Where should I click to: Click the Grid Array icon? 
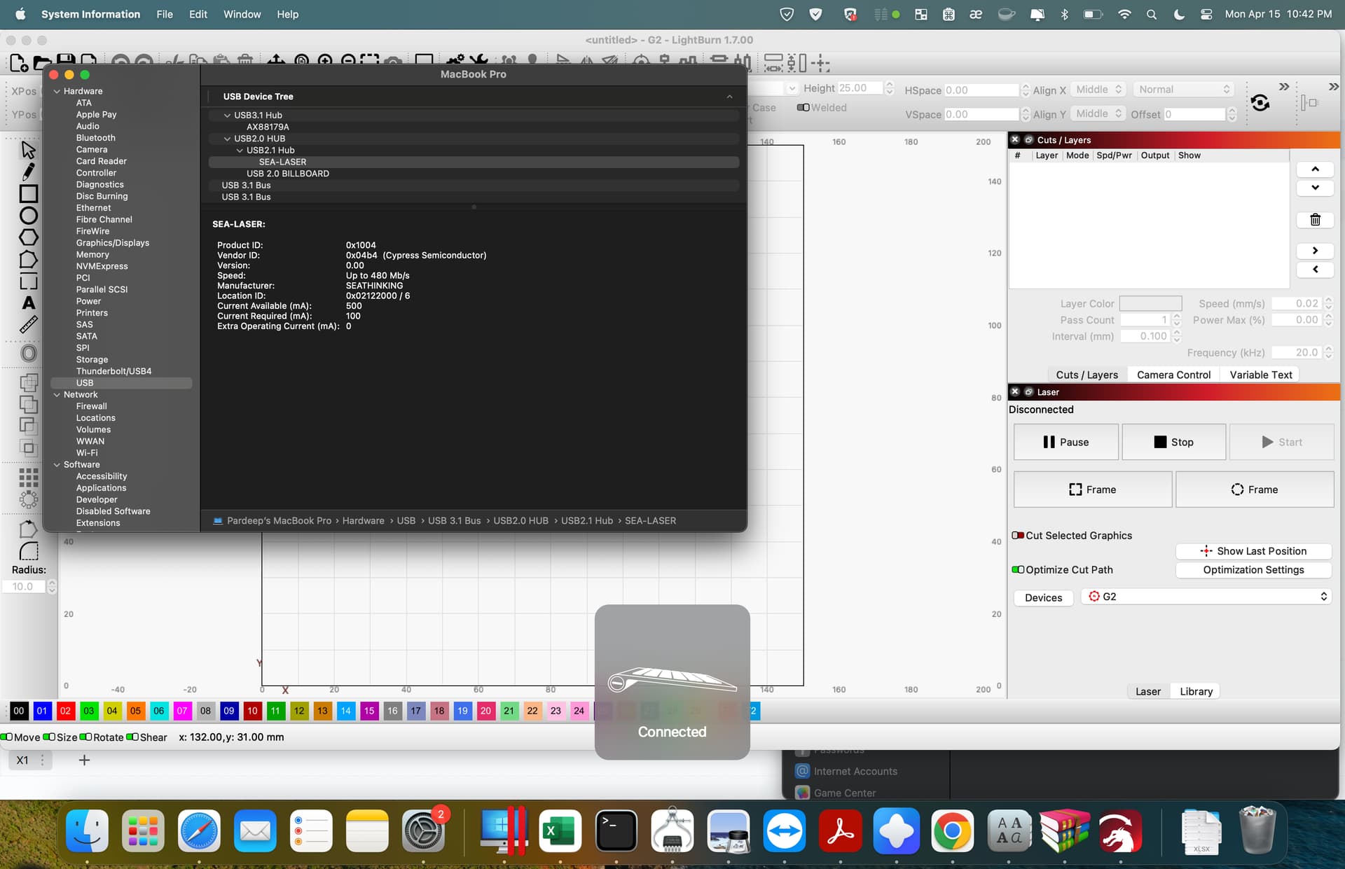(28, 478)
